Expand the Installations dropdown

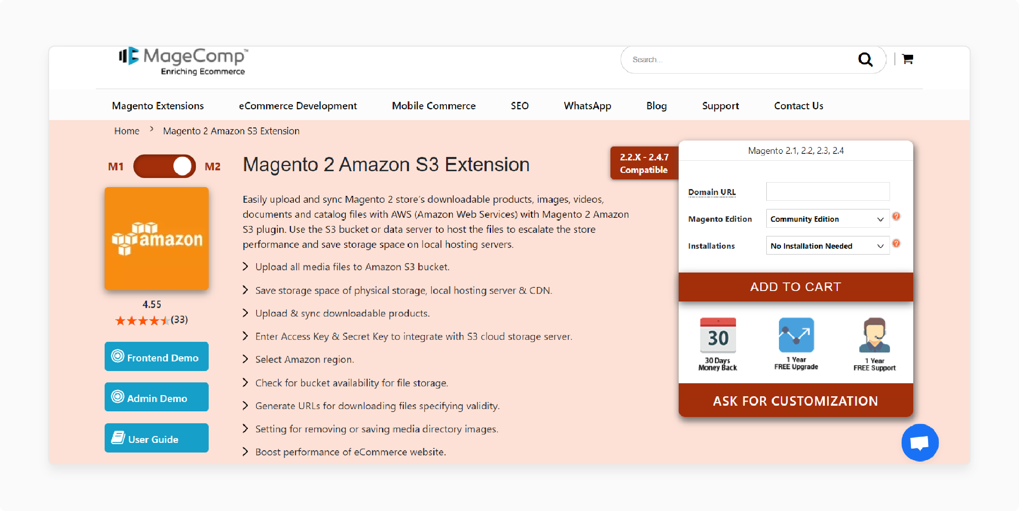tap(827, 245)
